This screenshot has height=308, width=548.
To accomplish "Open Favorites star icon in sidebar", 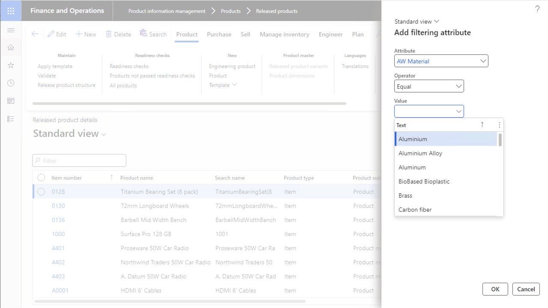I will (11, 65).
